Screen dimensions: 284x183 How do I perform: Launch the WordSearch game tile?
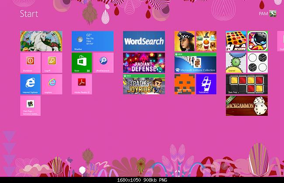144,41
